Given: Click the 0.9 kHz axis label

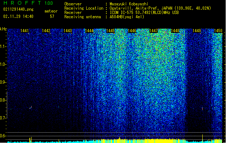Looking at the screenshot, I should click(3, 82).
